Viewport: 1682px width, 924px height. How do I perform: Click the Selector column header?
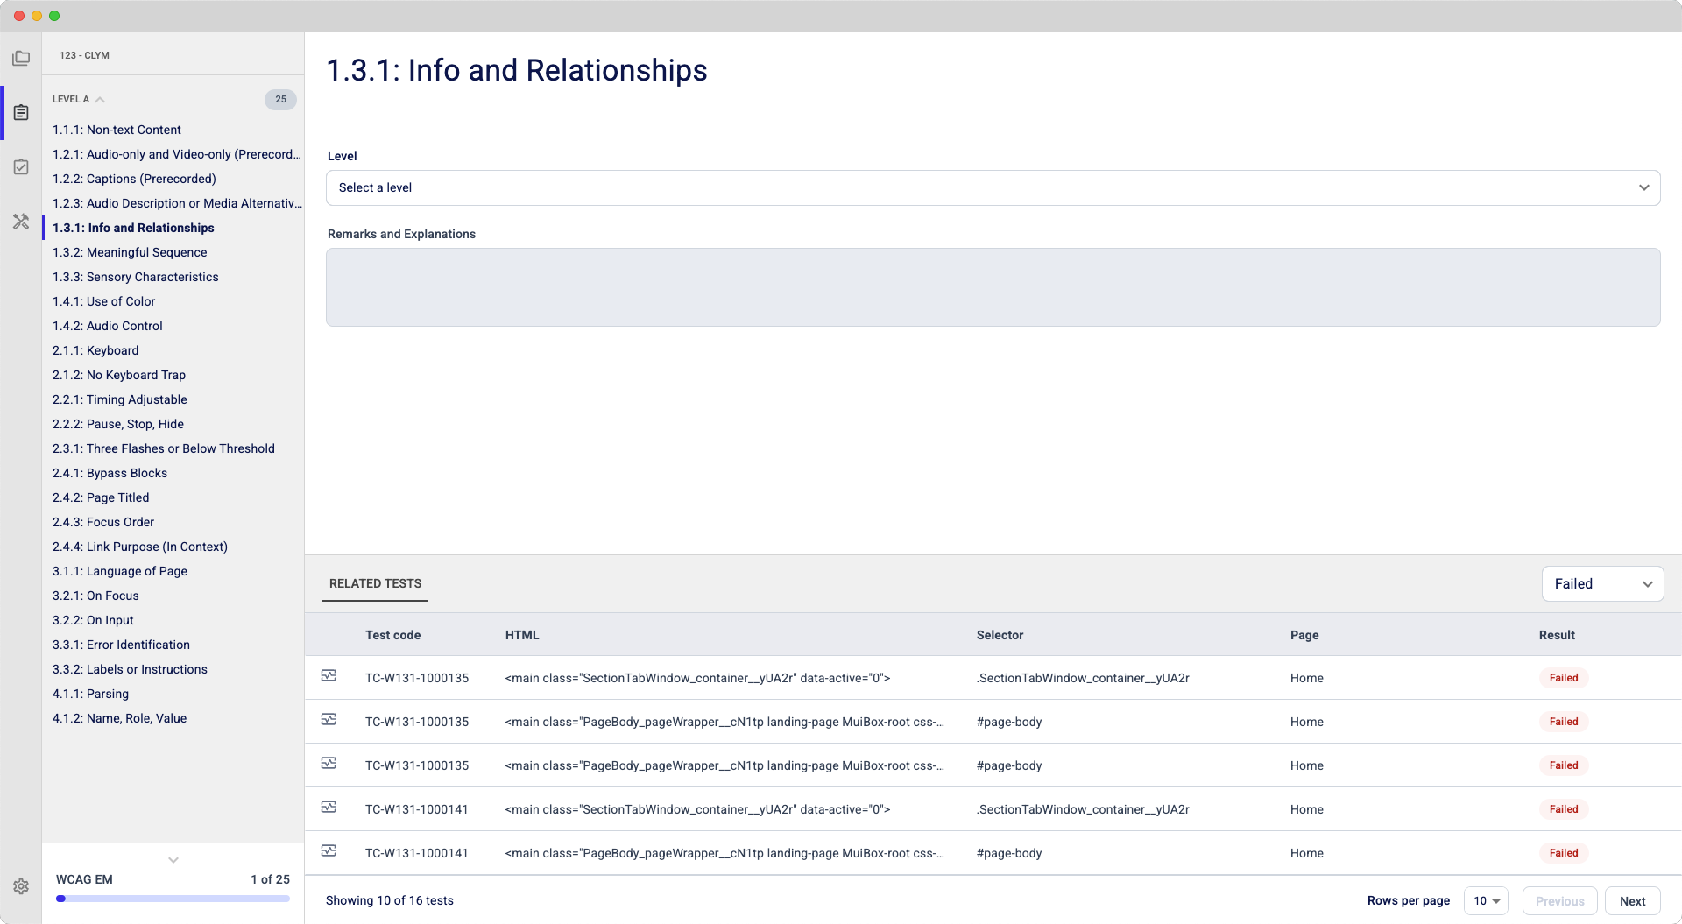pyautogui.click(x=1000, y=635)
